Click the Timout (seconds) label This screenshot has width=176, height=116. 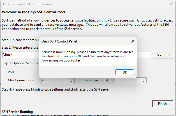[x=95, y=80]
